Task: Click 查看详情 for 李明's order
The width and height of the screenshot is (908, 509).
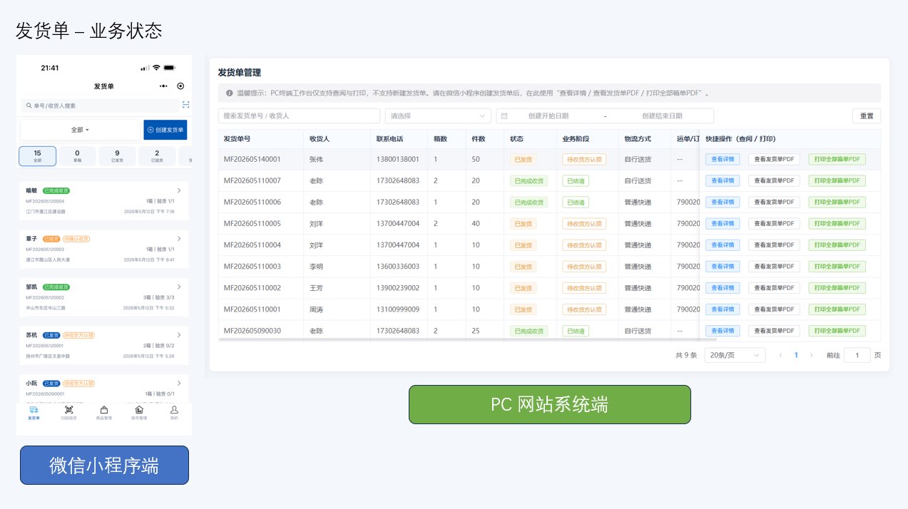Action: [723, 267]
